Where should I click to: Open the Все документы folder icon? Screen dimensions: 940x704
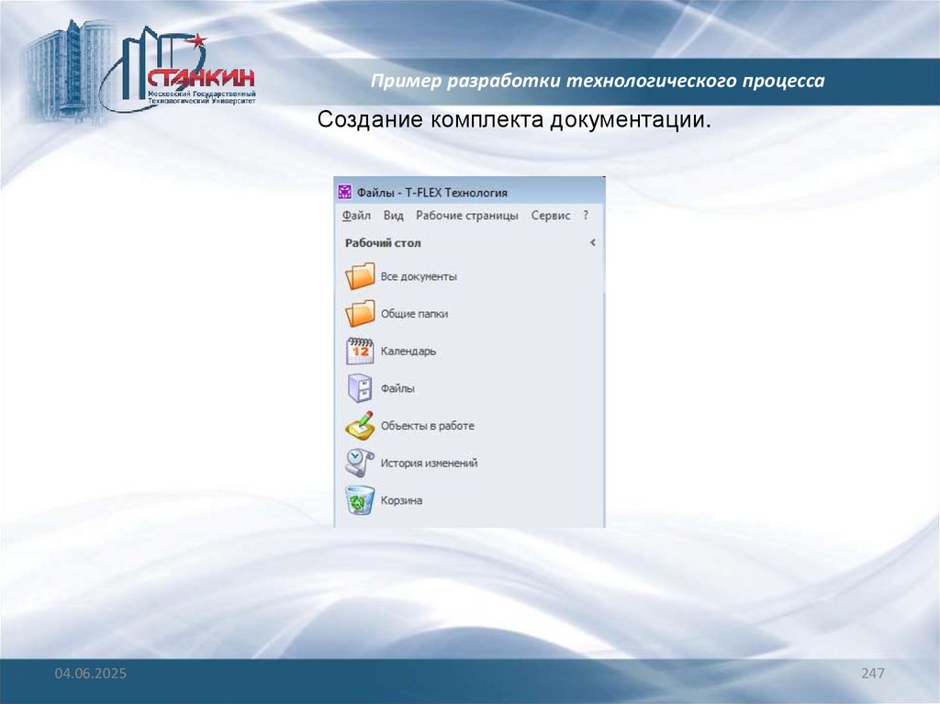click(360, 276)
